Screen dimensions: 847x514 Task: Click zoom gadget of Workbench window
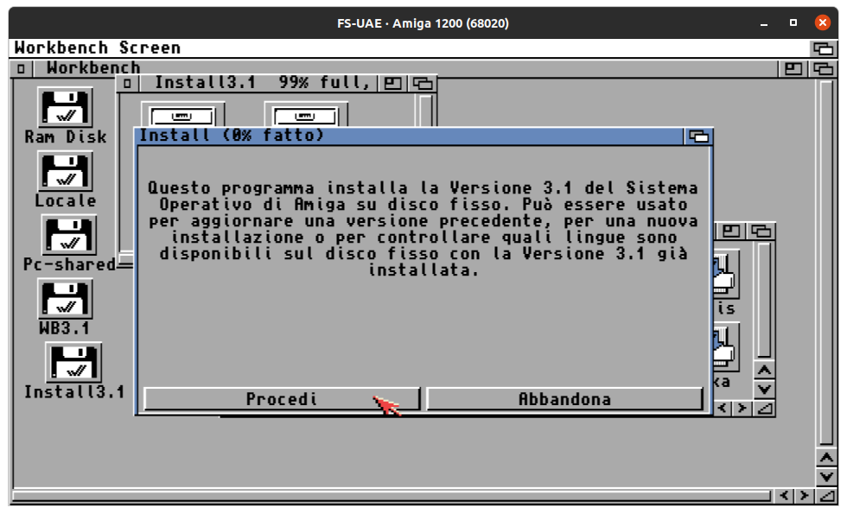click(x=793, y=68)
